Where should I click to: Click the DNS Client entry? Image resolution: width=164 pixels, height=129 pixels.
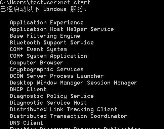coord(27,123)
